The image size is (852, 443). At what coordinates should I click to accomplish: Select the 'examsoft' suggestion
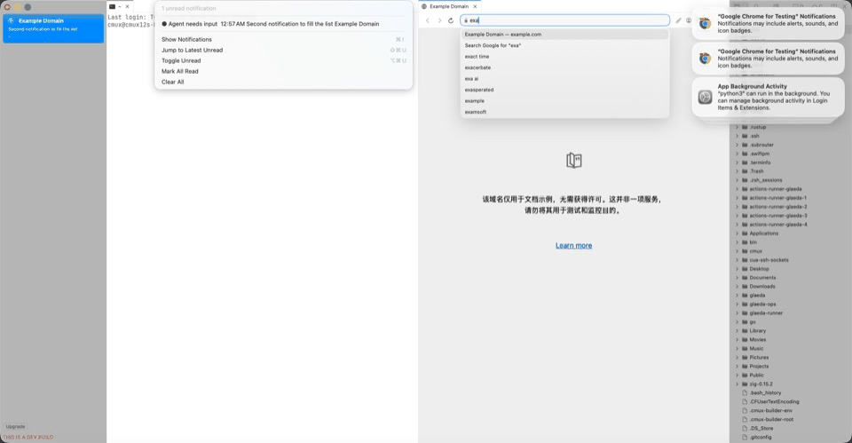(564, 112)
